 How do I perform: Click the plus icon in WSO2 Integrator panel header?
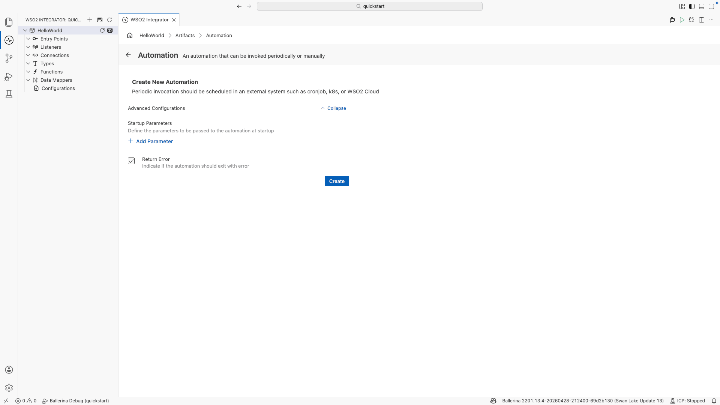[x=90, y=20]
